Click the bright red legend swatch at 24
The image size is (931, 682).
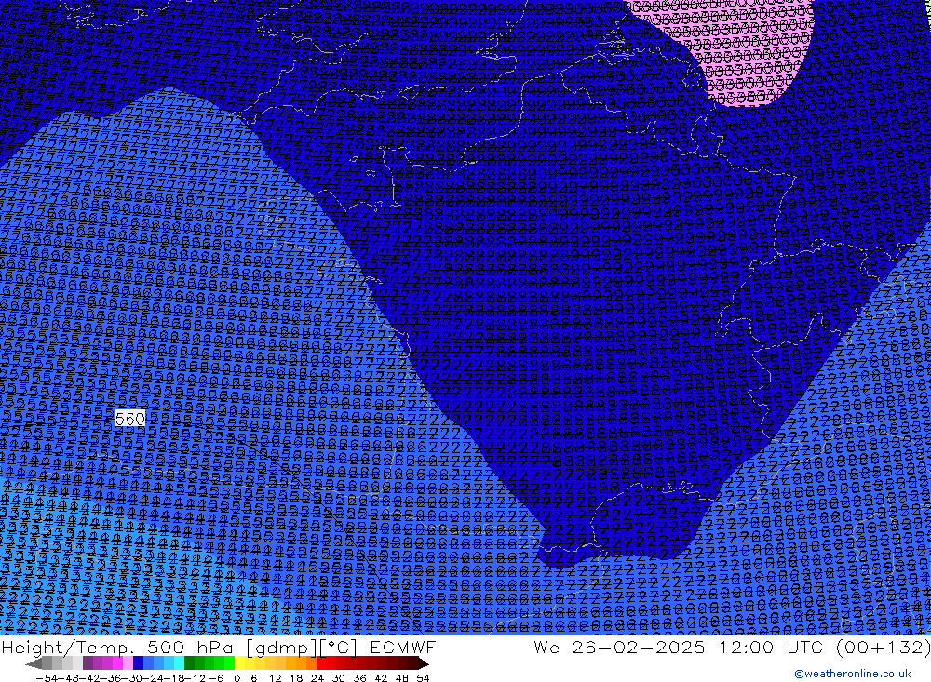click(321, 663)
